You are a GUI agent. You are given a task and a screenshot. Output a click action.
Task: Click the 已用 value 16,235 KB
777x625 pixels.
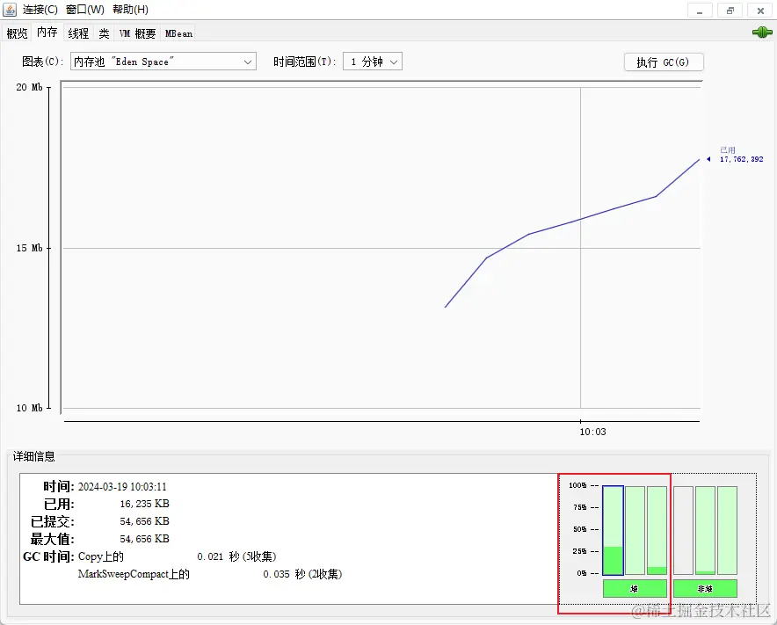click(145, 504)
